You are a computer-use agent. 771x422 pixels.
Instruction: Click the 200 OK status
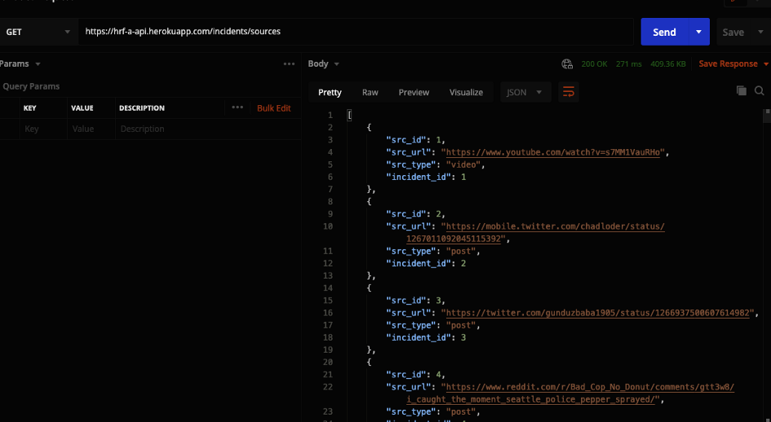(x=594, y=64)
